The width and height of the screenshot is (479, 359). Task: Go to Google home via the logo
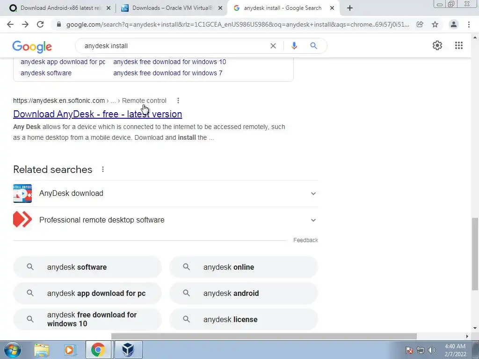pos(32,47)
